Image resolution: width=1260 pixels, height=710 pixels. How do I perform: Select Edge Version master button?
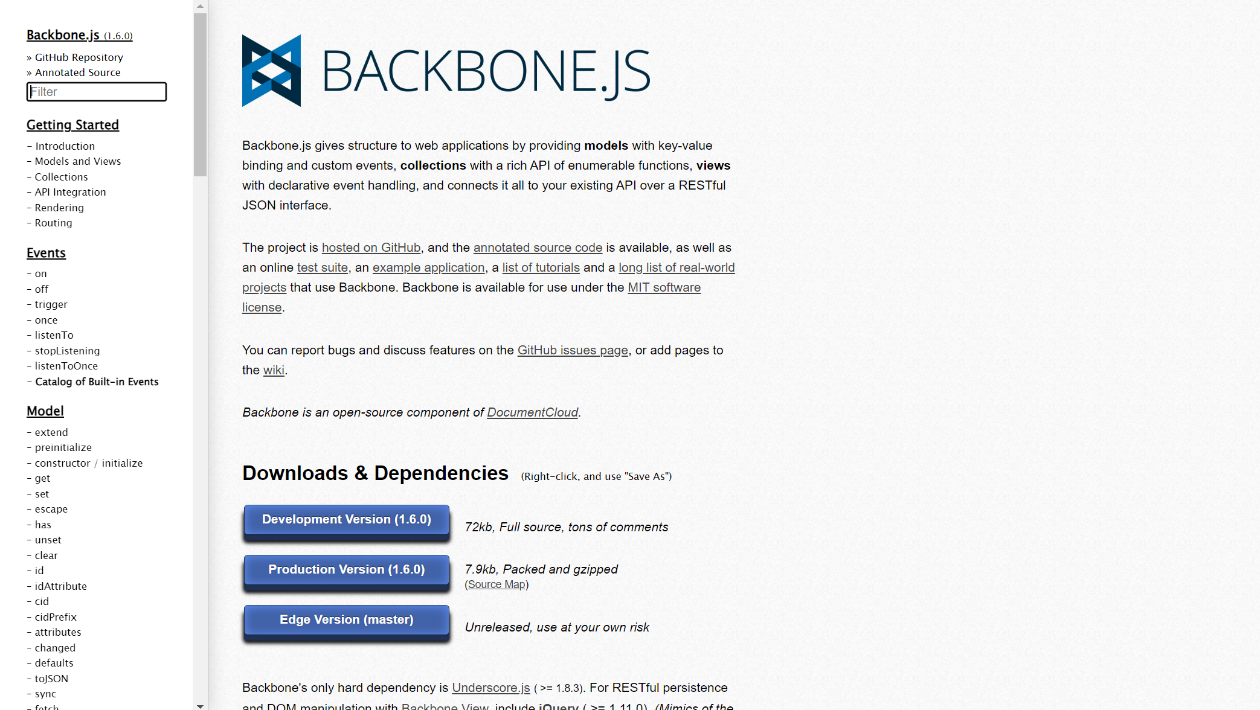346,619
